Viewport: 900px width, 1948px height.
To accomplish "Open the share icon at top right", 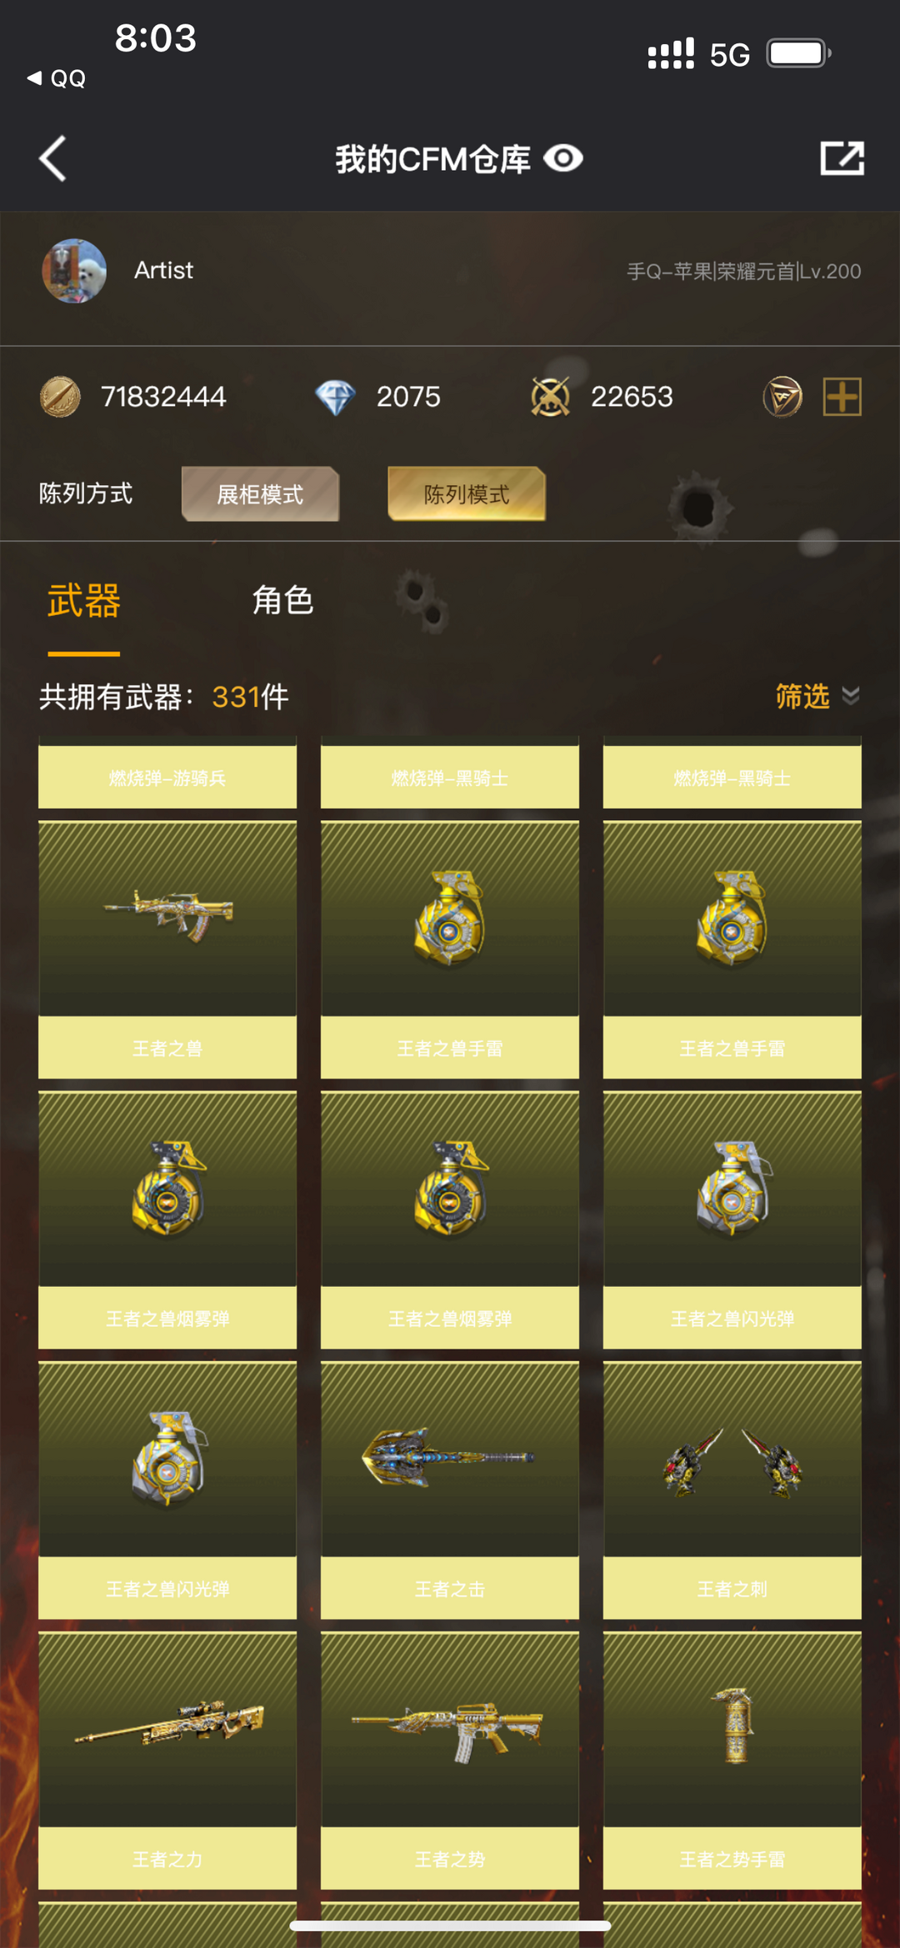I will pyautogui.click(x=842, y=158).
